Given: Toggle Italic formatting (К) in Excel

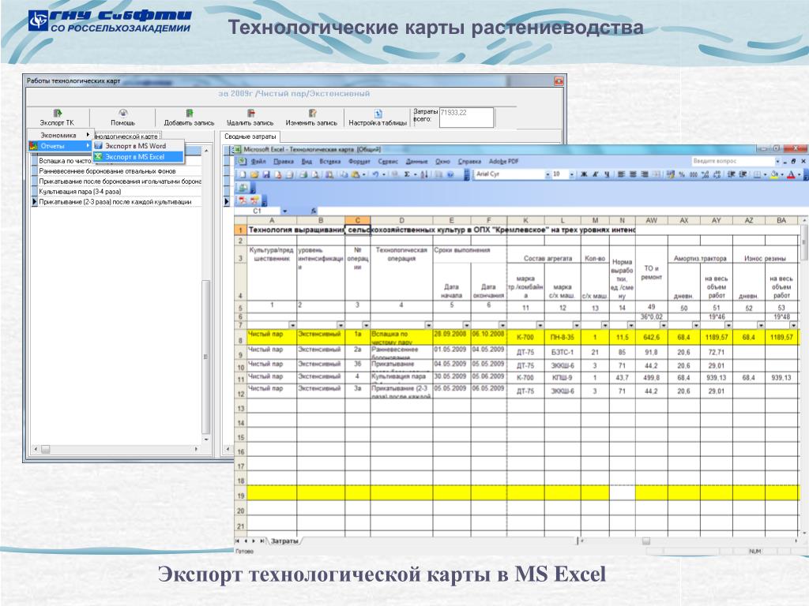Looking at the screenshot, I should 596,174.
